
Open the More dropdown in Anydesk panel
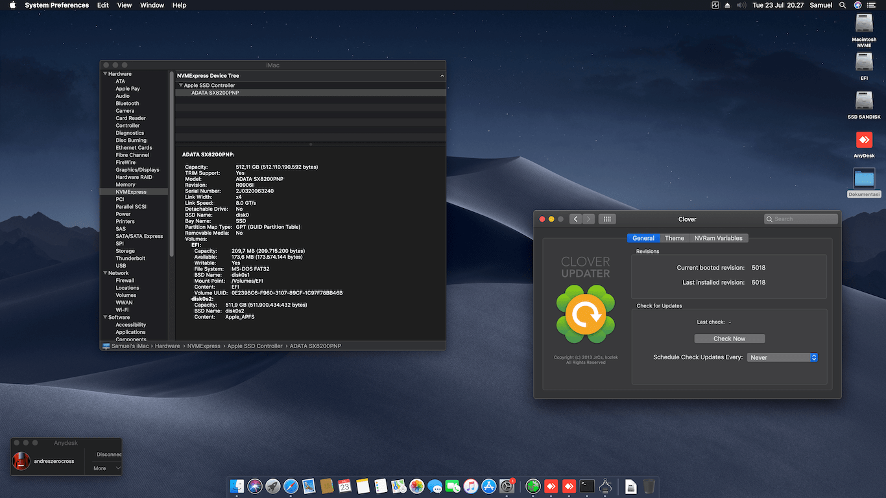(x=106, y=468)
